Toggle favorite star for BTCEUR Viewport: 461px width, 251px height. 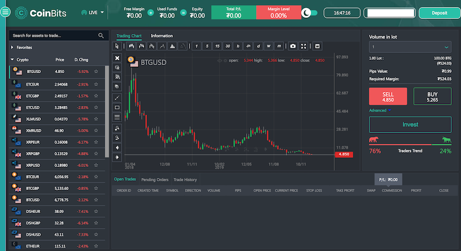[96, 177]
